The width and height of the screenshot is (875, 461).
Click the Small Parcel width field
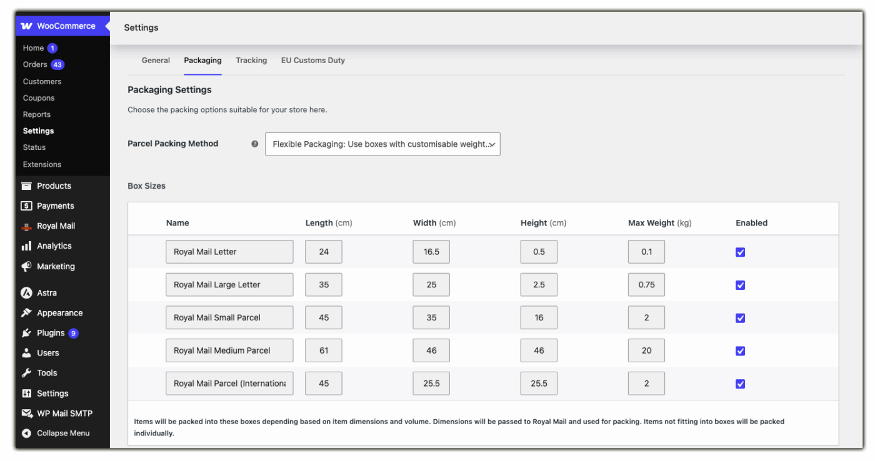click(431, 317)
